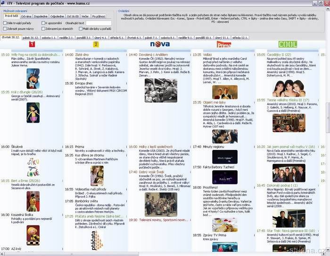Select day tab 'čtvrtek 30.12.'
The image size is (330, 256).
tap(11, 37)
